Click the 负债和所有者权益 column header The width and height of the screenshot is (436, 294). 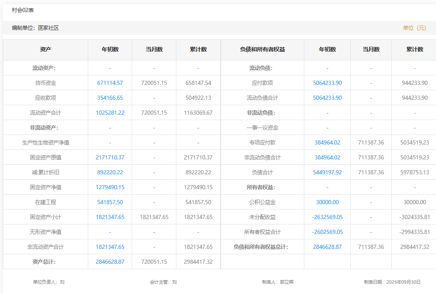[263, 49]
